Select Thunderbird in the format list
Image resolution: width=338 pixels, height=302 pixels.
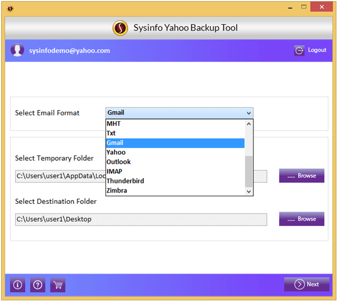(175, 181)
